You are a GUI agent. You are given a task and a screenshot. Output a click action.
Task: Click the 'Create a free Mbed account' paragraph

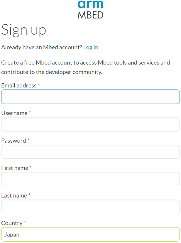[x=85, y=67]
